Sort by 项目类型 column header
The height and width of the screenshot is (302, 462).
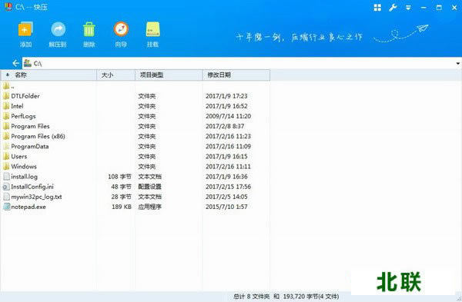coord(169,75)
